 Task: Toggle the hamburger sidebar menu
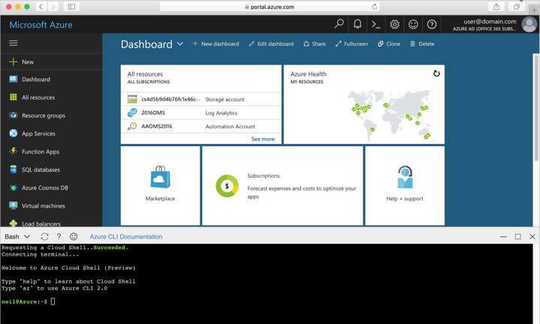click(x=14, y=43)
